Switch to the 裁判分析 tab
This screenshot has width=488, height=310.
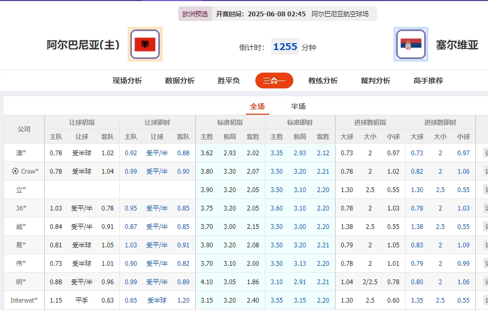[375, 81]
